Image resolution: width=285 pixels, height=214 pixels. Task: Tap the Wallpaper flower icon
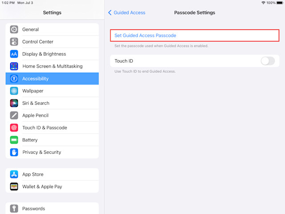click(x=14, y=91)
